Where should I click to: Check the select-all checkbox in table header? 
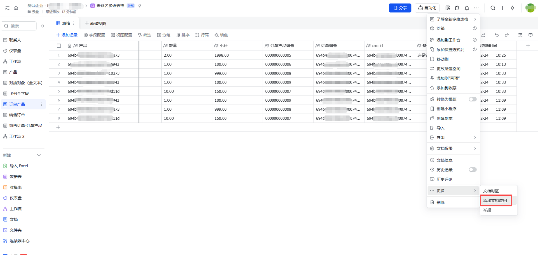click(59, 46)
